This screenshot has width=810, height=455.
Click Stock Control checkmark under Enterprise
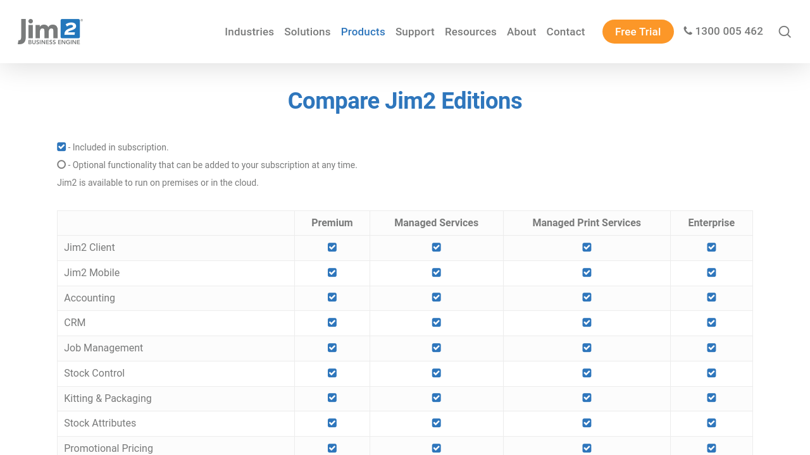(x=711, y=373)
